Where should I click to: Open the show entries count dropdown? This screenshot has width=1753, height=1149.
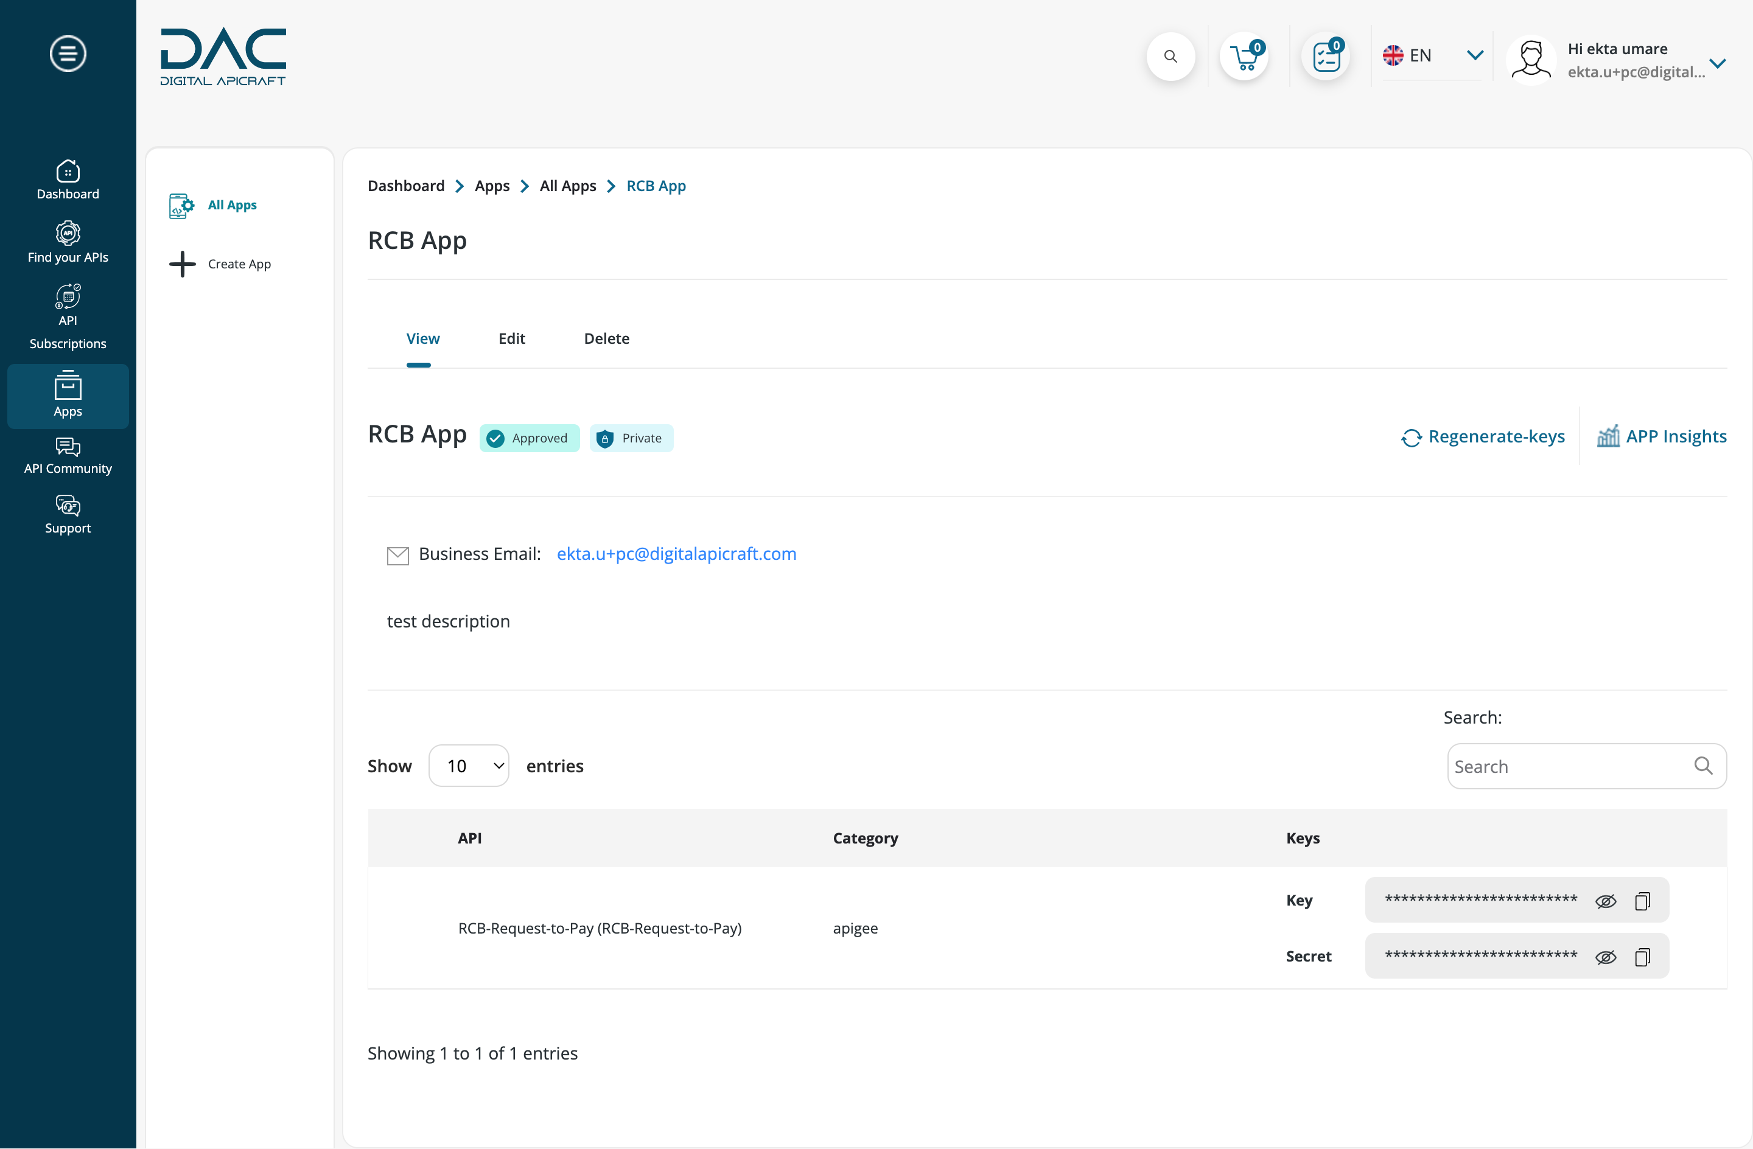(x=469, y=766)
